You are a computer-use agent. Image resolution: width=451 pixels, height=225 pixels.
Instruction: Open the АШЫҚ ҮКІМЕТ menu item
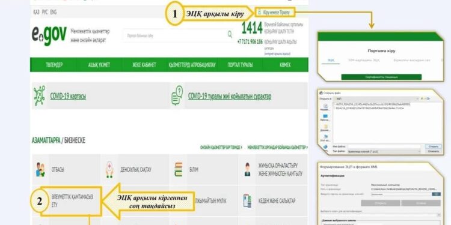coord(99,65)
